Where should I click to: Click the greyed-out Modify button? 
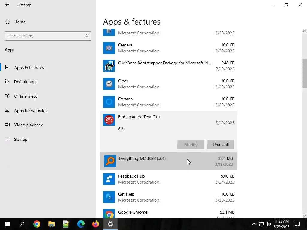191,145
